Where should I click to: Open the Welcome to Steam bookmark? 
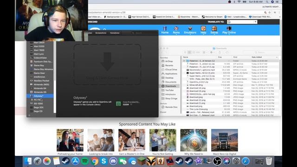coord(212,17)
